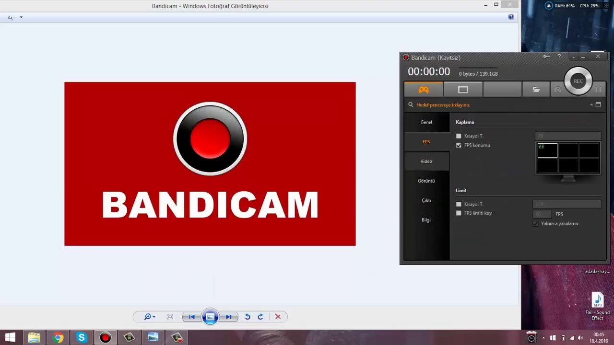This screenshot has width=614, height=345.
Task: Open the Genel tab
Action: pyautogui.click(x=426, y=122)
